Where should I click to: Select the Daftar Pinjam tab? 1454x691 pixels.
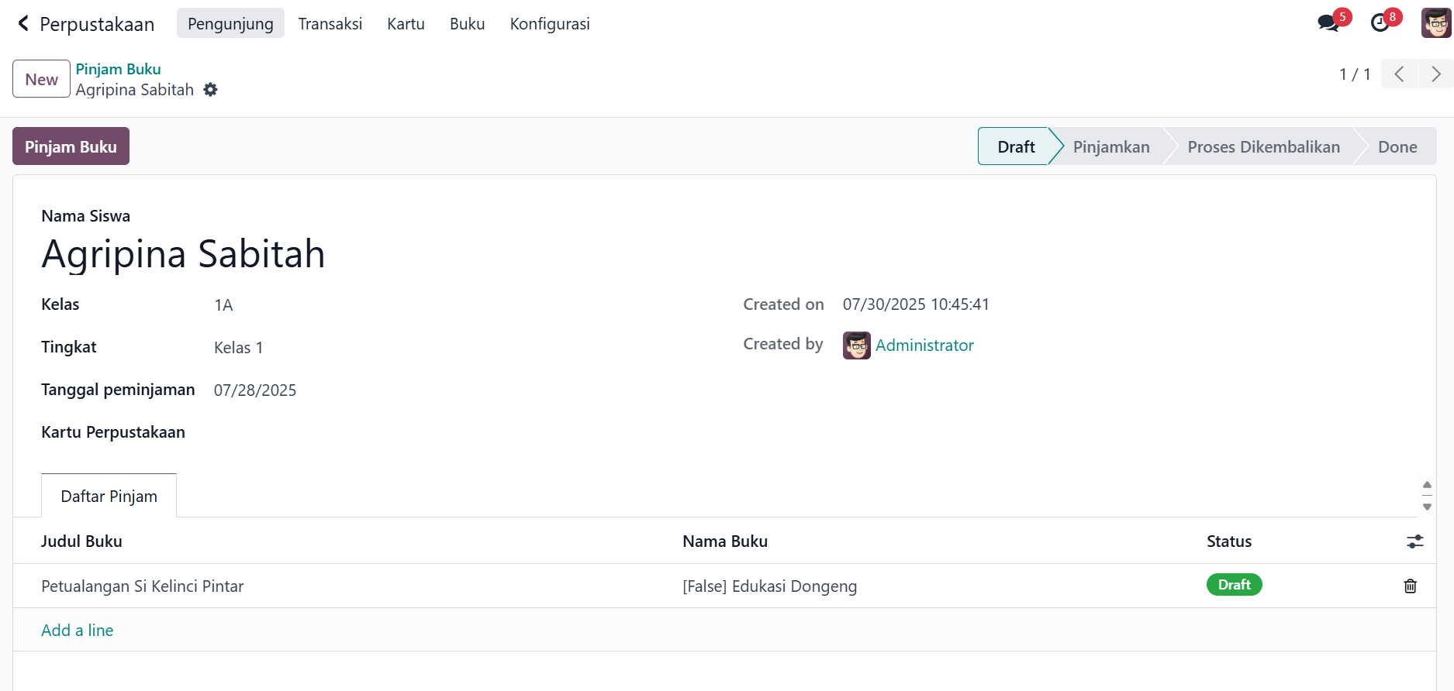point(109,497)
